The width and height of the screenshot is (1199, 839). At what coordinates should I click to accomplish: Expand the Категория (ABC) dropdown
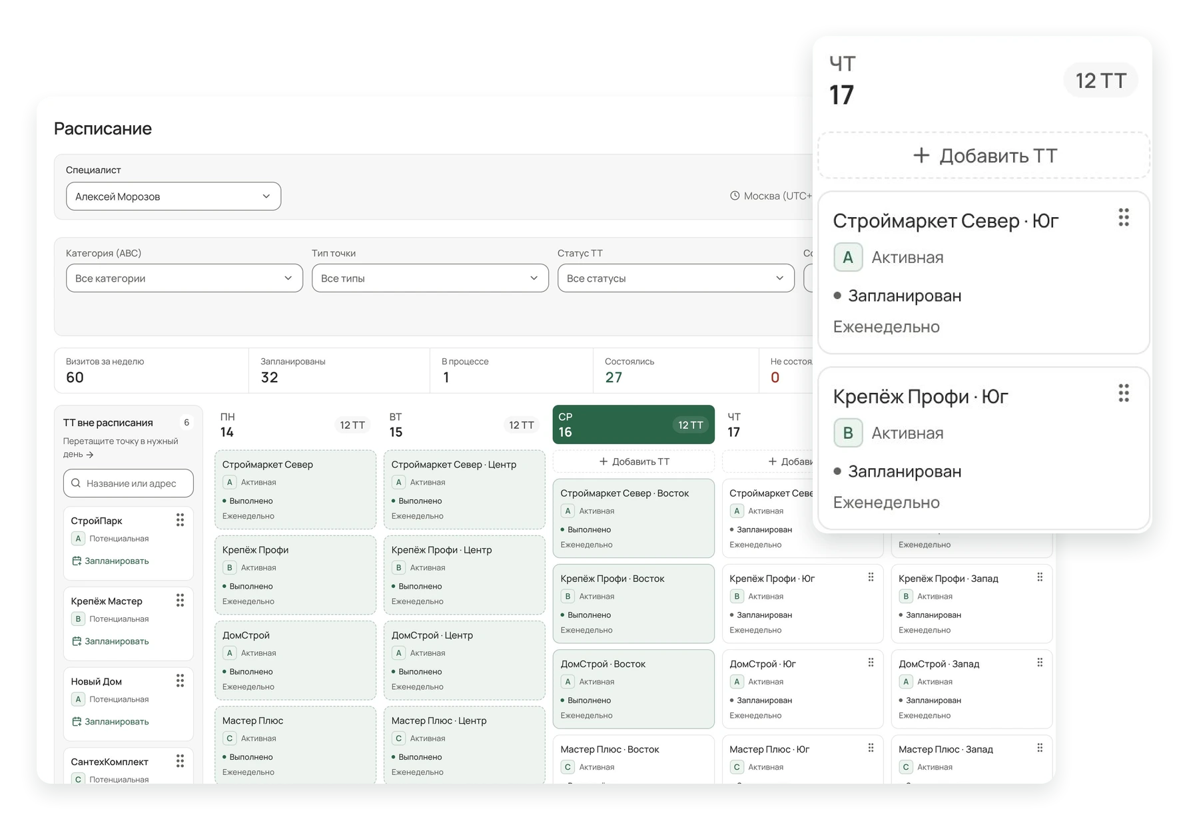pos(185,278)
